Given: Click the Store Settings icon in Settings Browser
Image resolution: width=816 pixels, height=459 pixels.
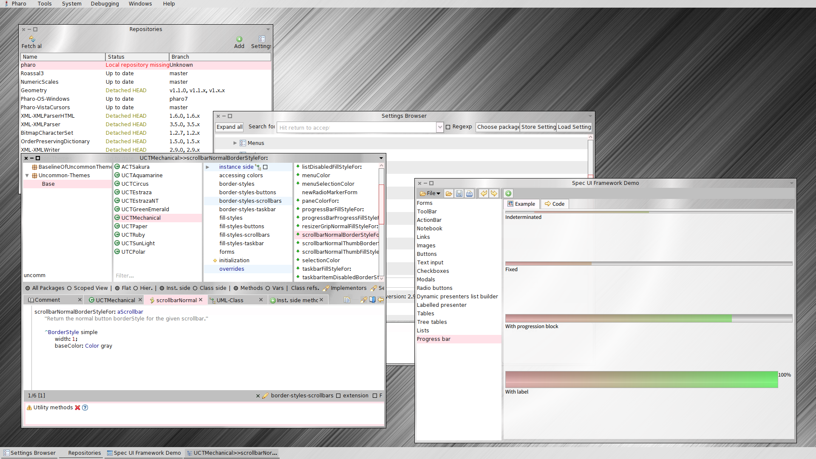Looking at the screenshot, I should tap(538, 126).
